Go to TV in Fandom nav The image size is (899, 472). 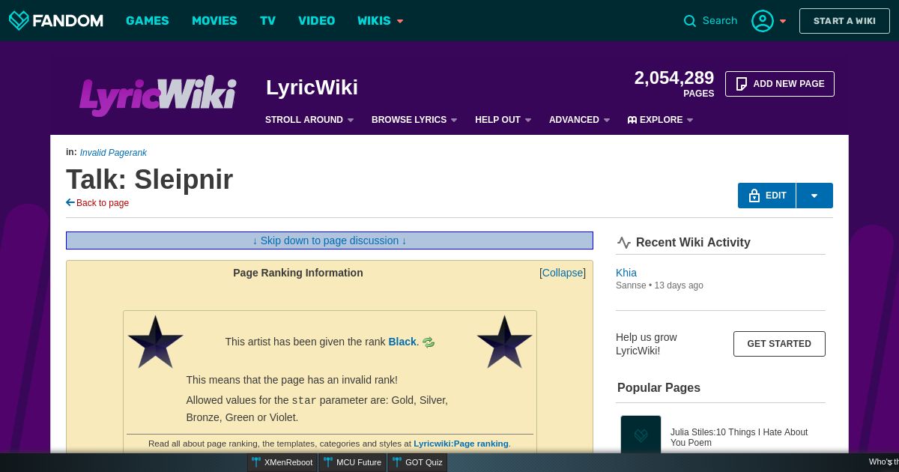267,21
